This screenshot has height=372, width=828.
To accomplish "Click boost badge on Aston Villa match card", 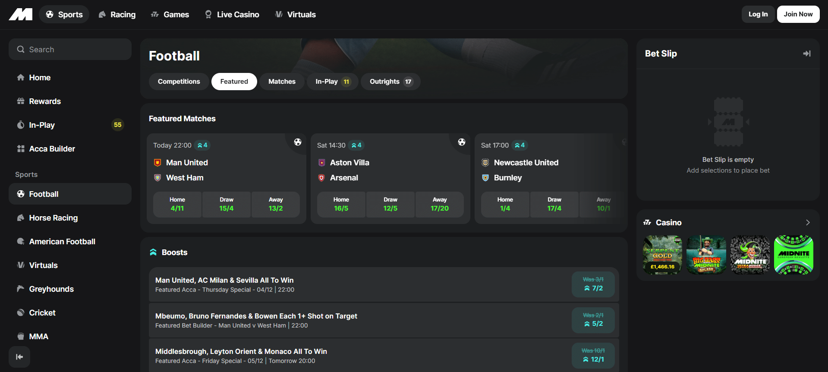I will [x=356, y=145].
